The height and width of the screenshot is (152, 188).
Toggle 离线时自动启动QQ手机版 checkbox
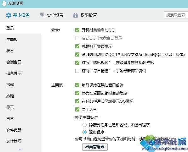coord(77,55)
